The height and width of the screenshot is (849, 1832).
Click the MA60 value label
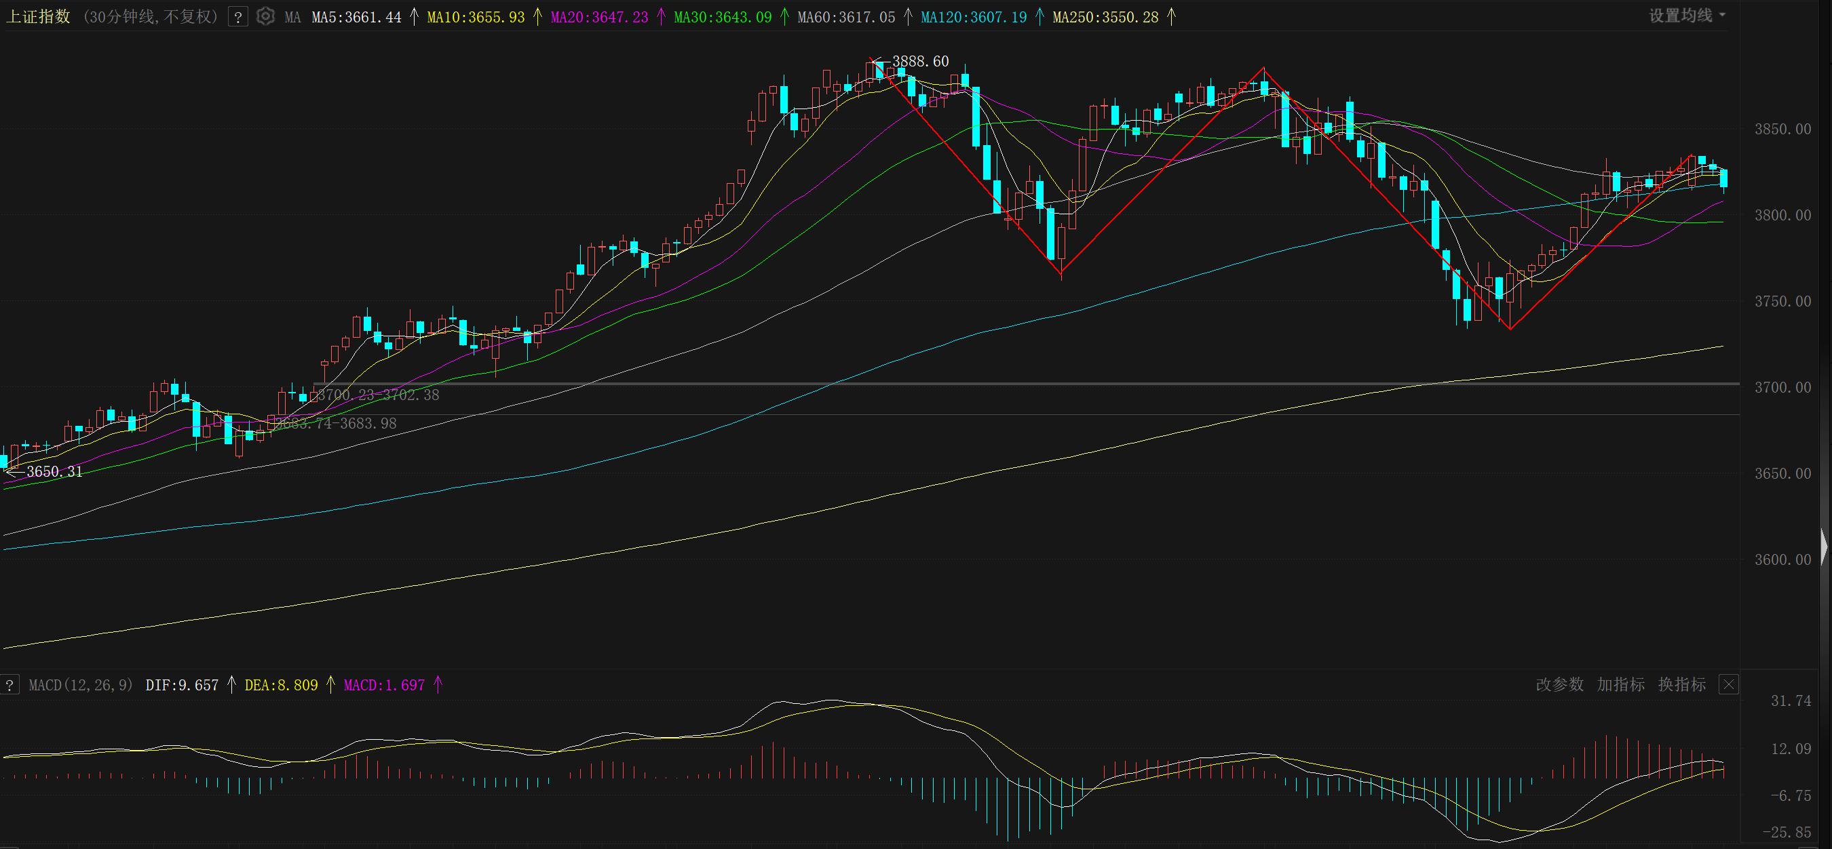[x=845, y=17]
